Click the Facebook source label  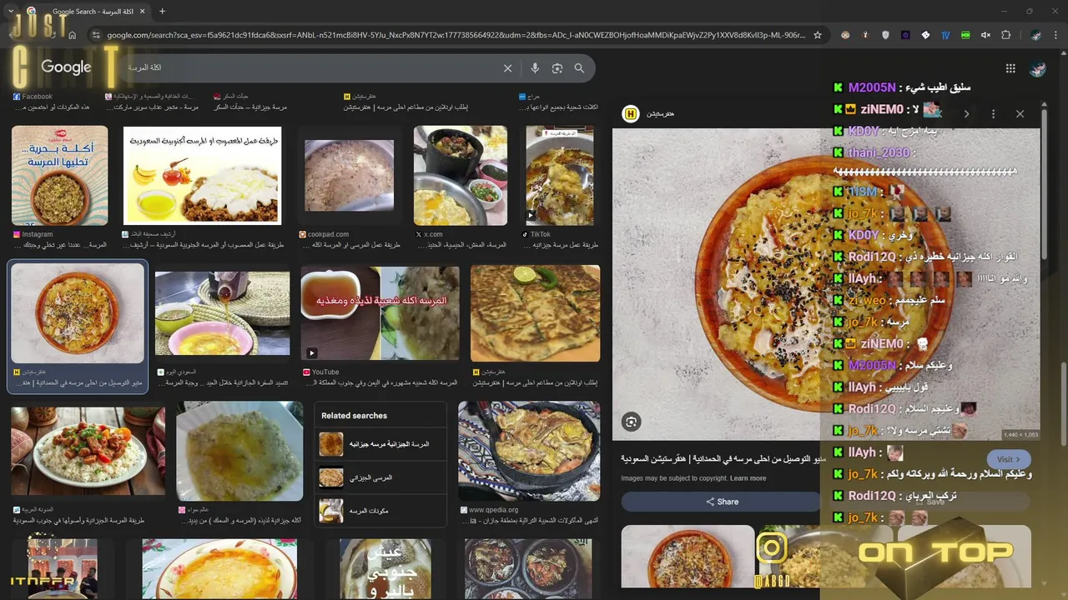(38, 97)
